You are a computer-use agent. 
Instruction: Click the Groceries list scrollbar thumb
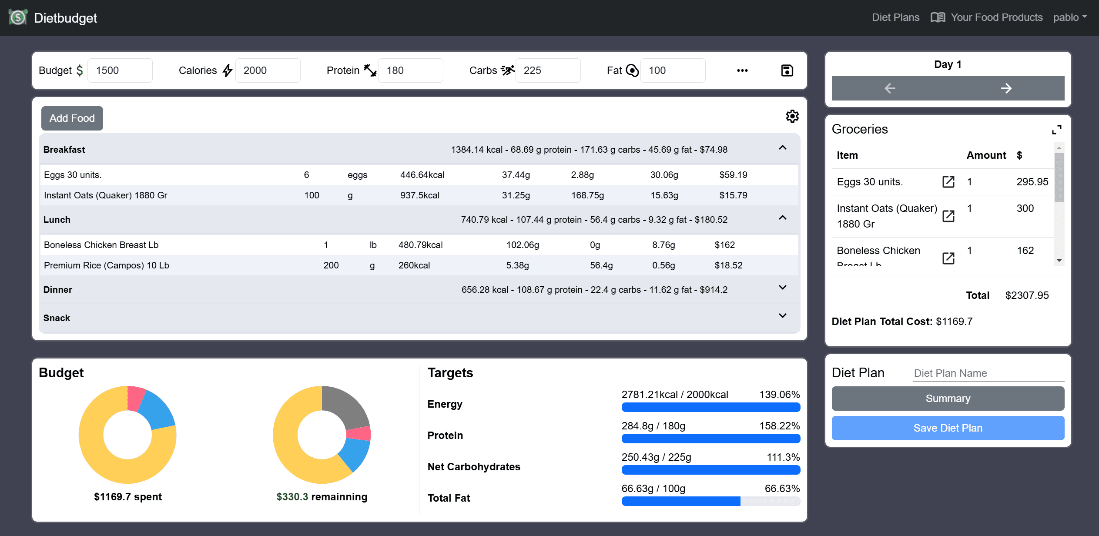1059,178
